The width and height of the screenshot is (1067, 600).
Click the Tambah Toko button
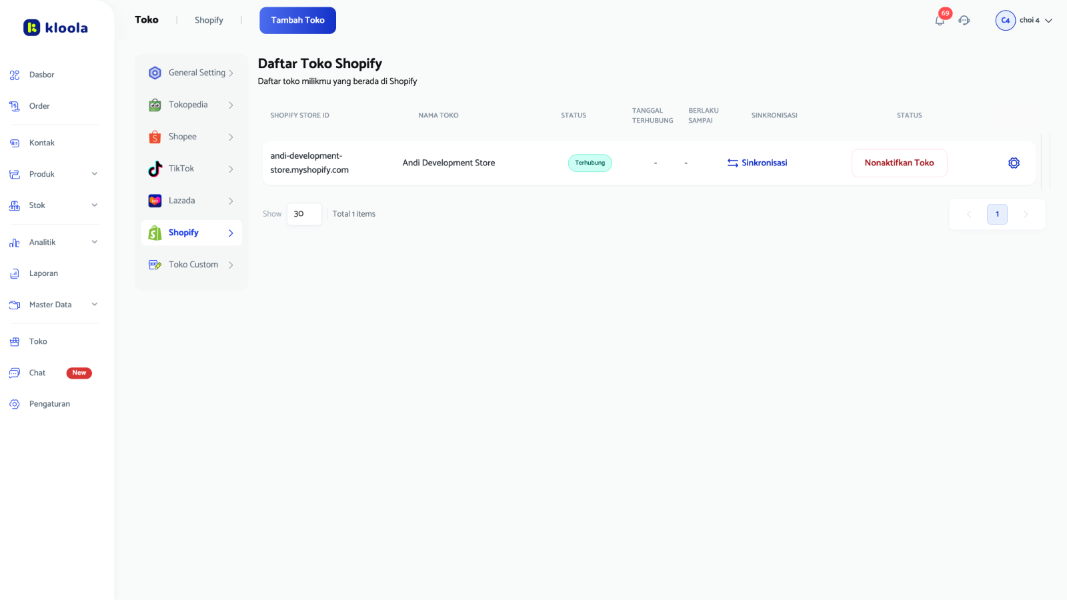(x=297, y=20)
